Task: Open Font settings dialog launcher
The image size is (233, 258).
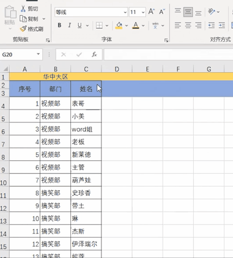Action: [166, 40]
